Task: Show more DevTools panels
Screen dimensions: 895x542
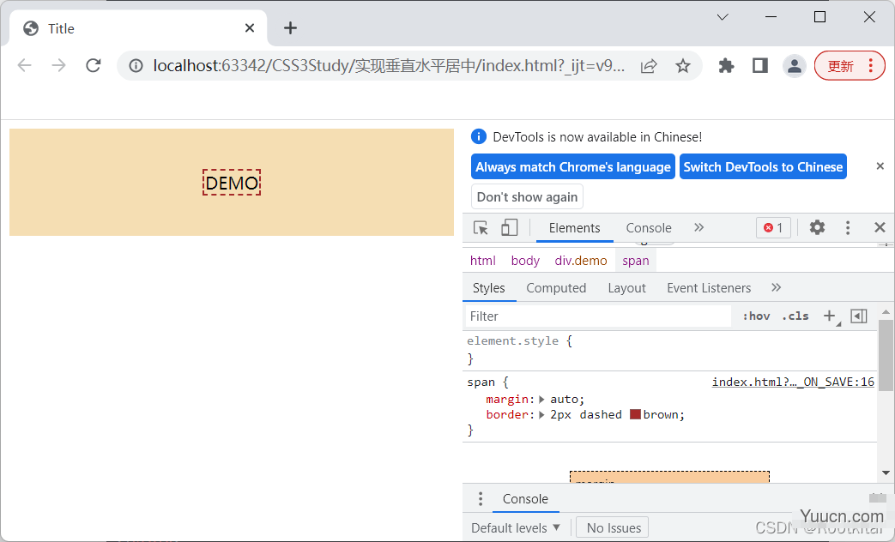Action: [x=698, y=227]
